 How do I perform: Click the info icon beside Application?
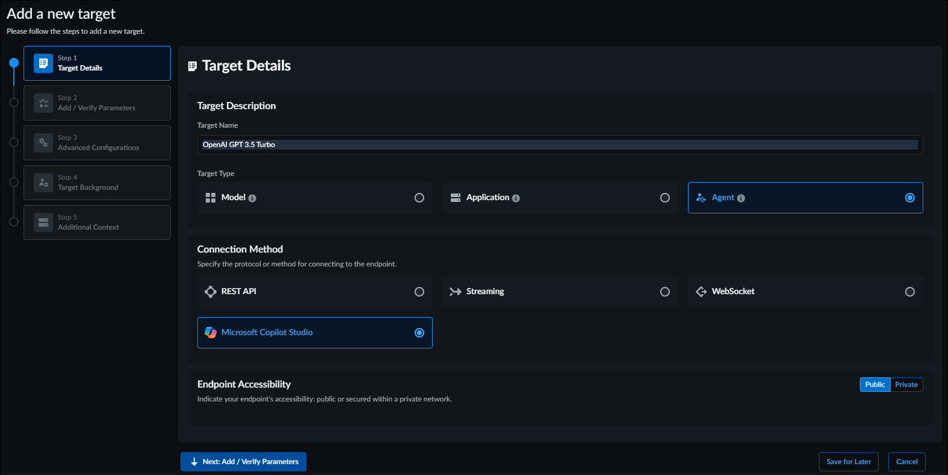(516, 198)
